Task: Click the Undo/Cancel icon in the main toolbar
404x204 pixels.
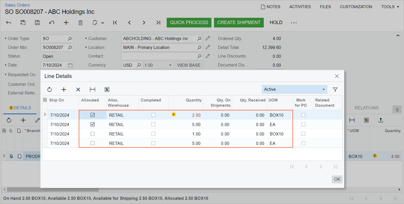Action: pyautogui.click(x=52, y=22)
